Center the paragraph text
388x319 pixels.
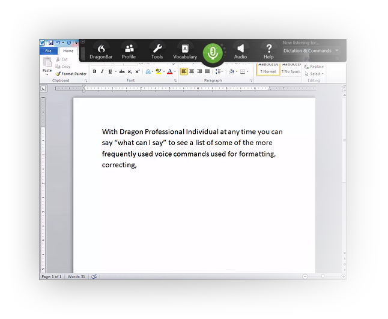pos(192,71)
